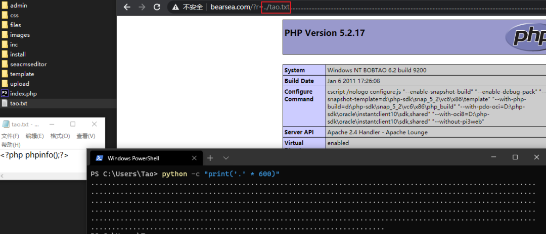
Task: Click Windows NT BOBTAO system value
Action: [377, 70]
